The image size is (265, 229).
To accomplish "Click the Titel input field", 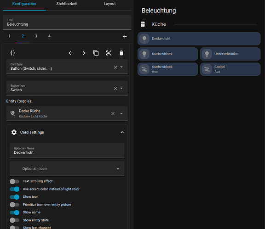I will click(x=67, y=22).
